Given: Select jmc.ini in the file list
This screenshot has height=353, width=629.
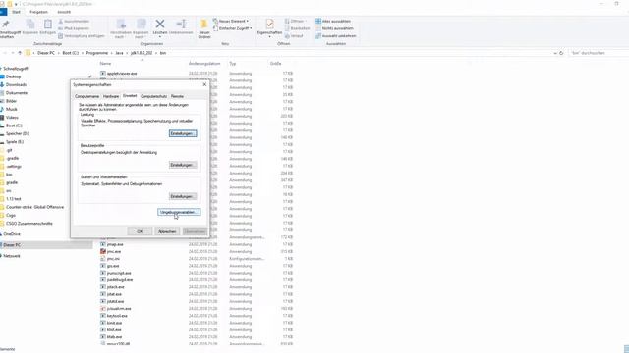Looking at the screenshot, I should [x=113, y=259].
